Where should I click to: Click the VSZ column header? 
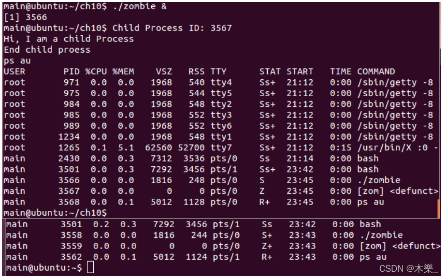(x=164, y=72)
